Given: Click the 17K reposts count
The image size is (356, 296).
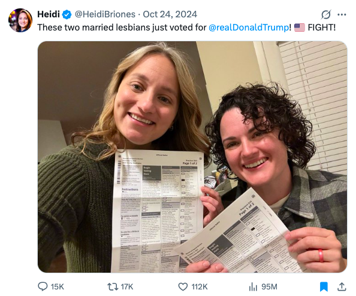Looking at the screenshot, I should coord(127,286).
